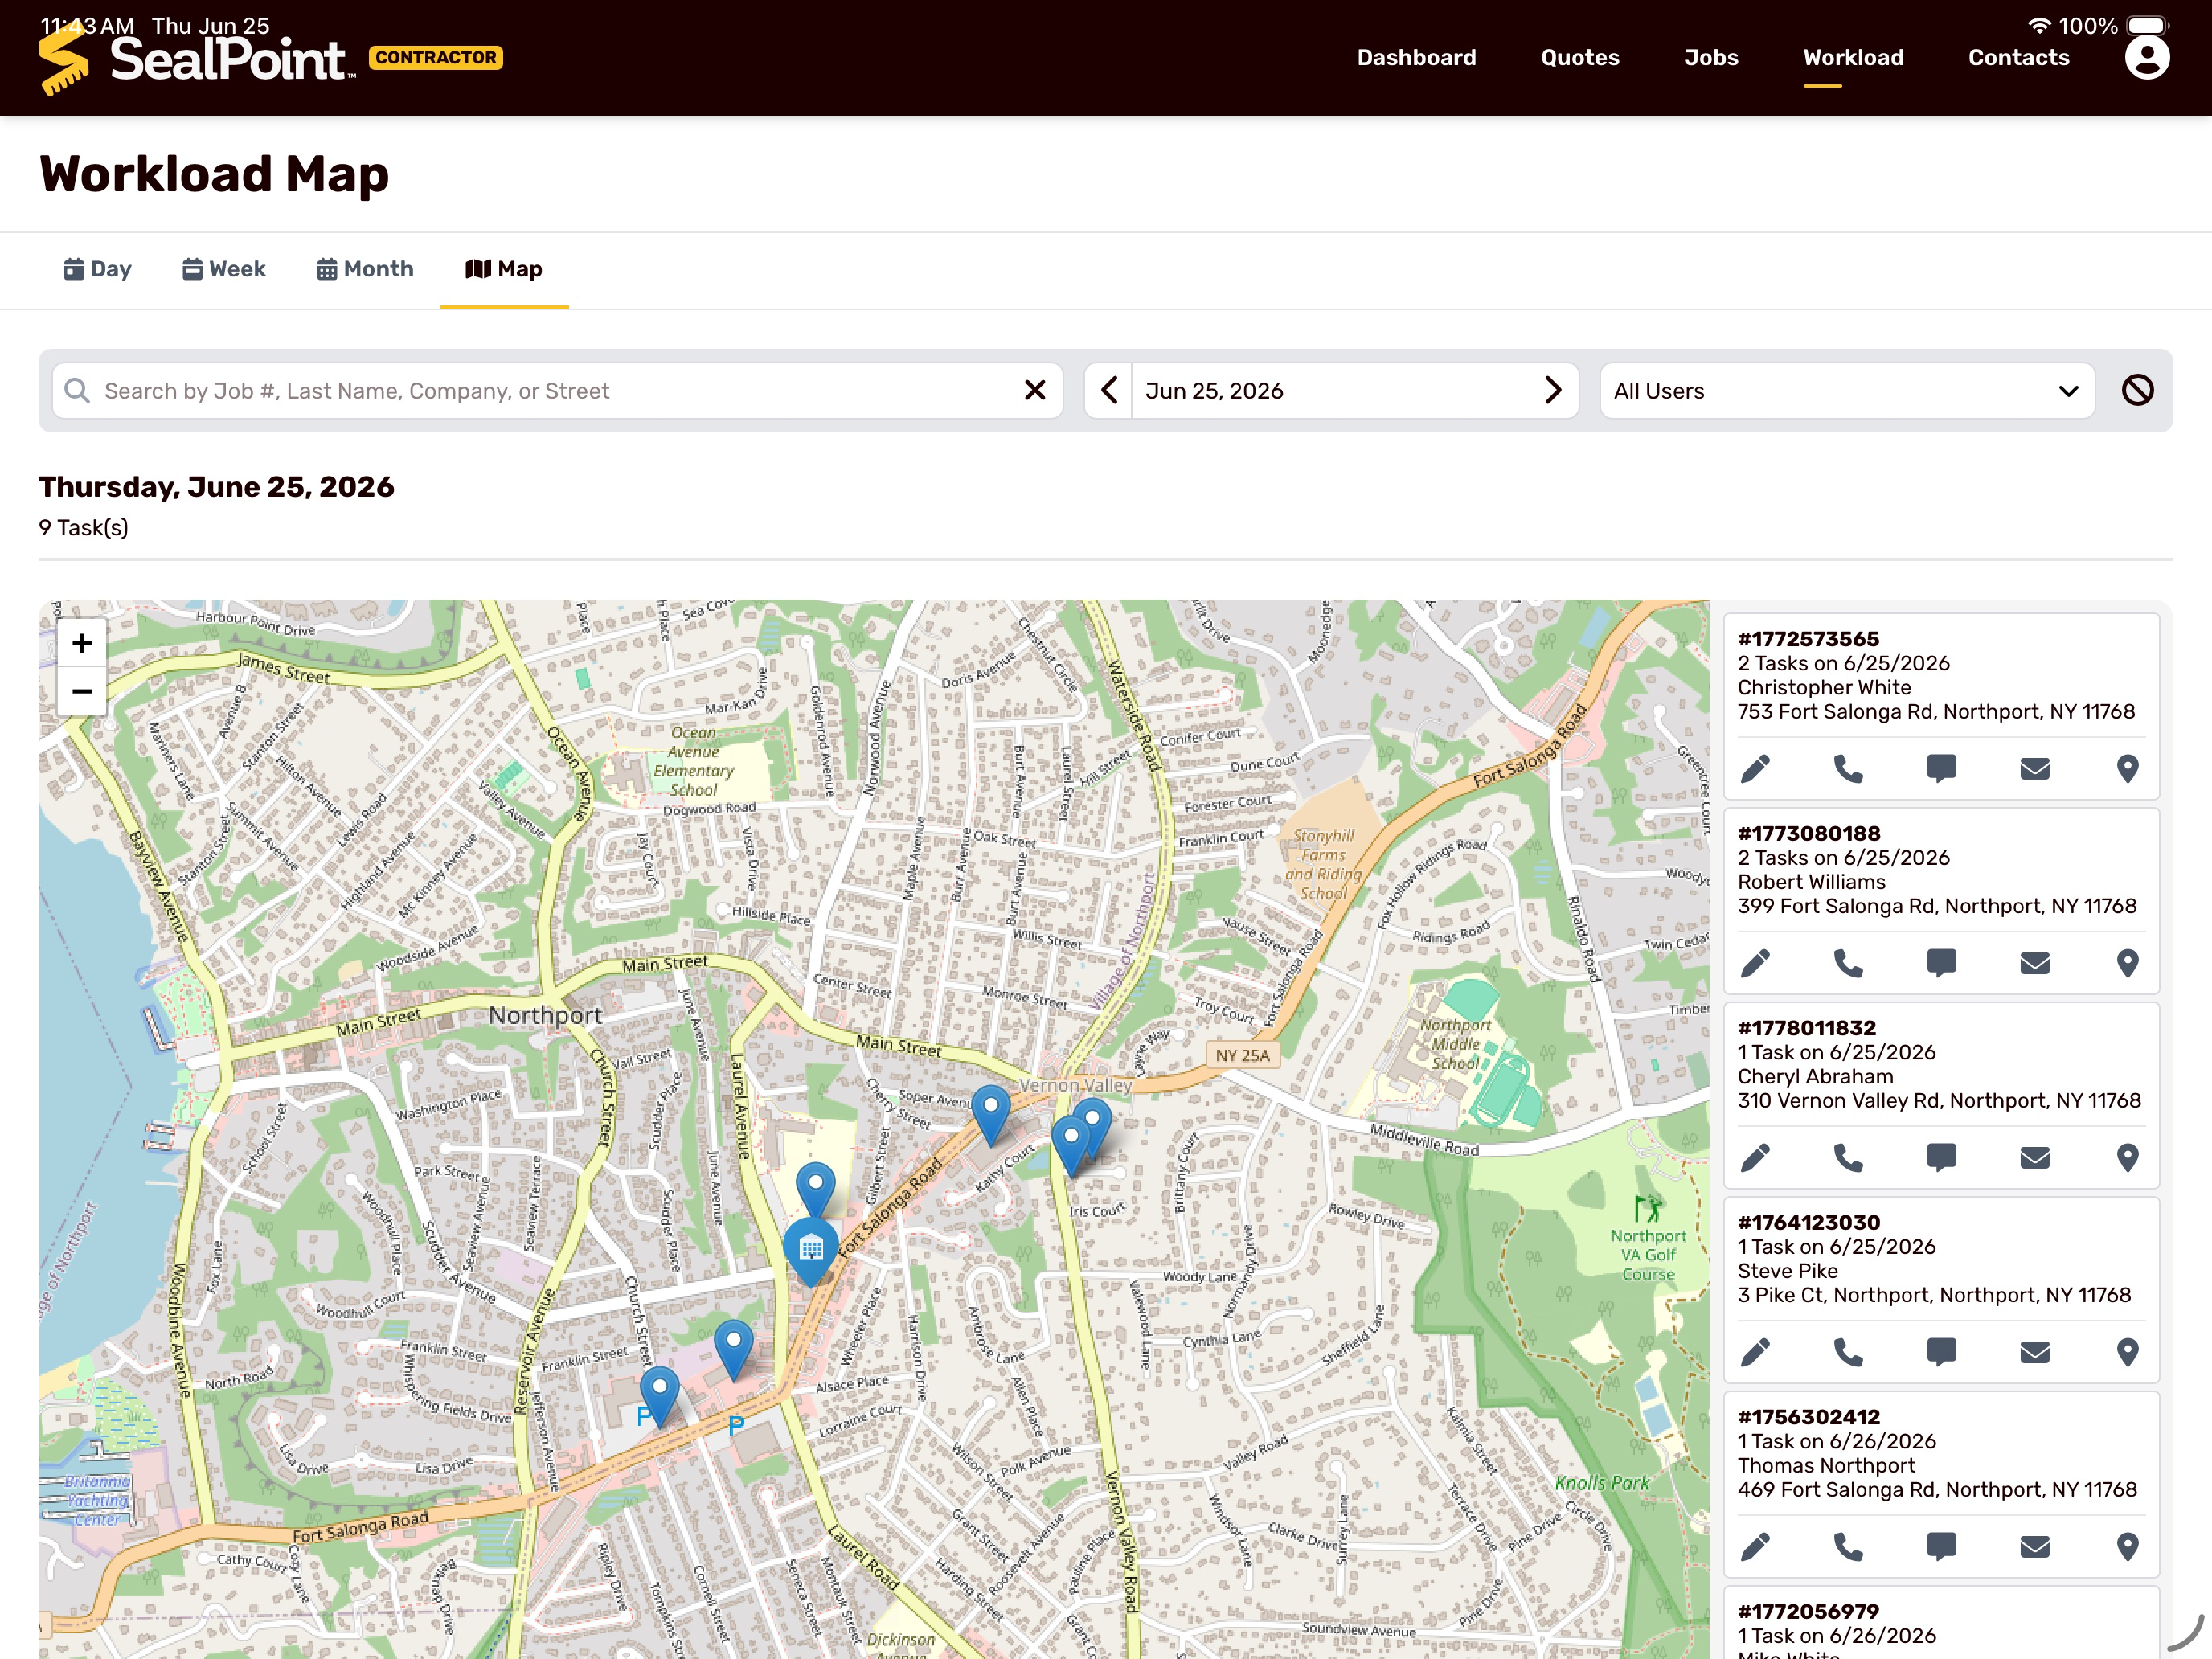
Task: Edit Thomas Northport job with pencil icon
Action: [1755, 1546]
